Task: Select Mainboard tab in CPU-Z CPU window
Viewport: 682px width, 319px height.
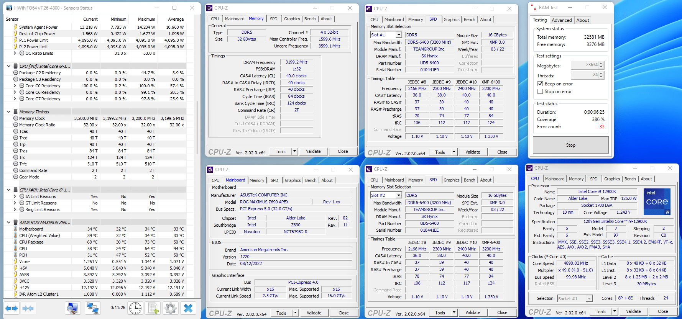Action: pyautogui.click(x=555, y=179)
